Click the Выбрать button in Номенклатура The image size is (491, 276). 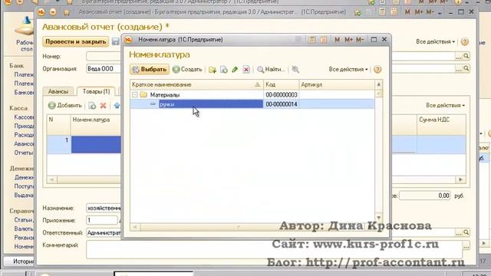tap(150, 70)
